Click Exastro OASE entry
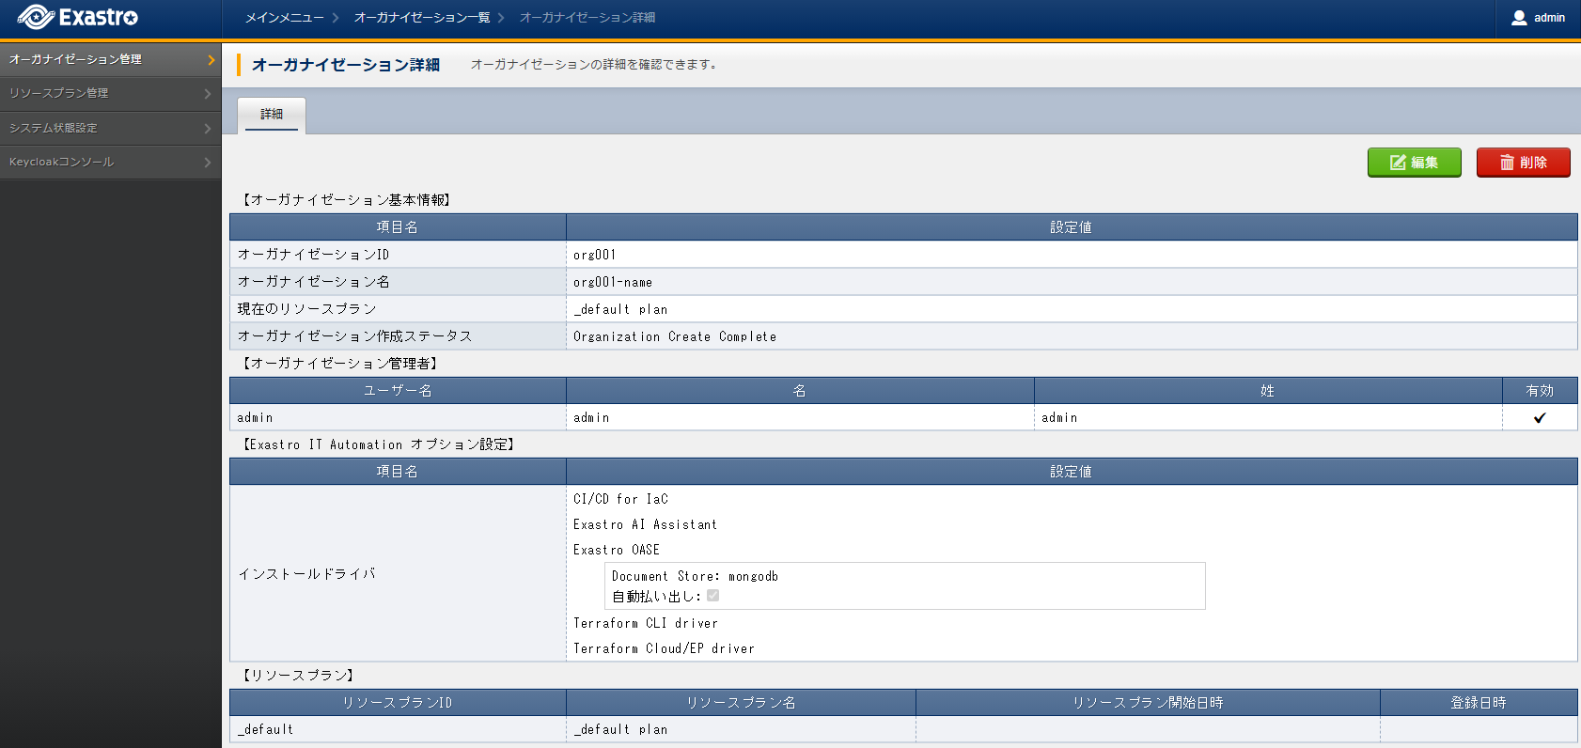Screen dimensions: 1581x748 617,550
